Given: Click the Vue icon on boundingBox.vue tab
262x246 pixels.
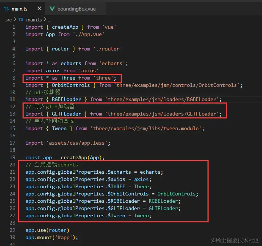Looking at the screenshot, I should [x=52, y=9].
